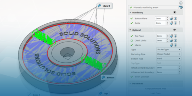Image resolution: width=192 pixels, height=96 pixels.
Task: Collapse the Optional section
Action: coord(130,30)
